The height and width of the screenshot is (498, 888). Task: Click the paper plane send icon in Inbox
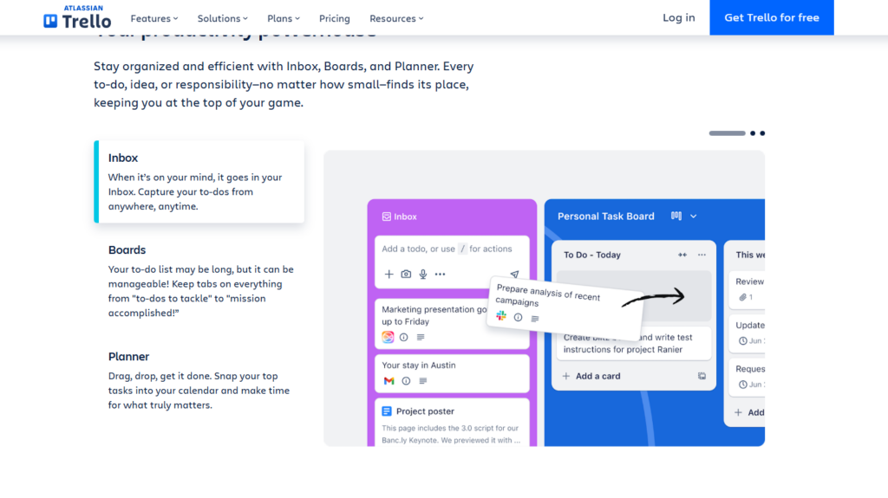[514, 275]
